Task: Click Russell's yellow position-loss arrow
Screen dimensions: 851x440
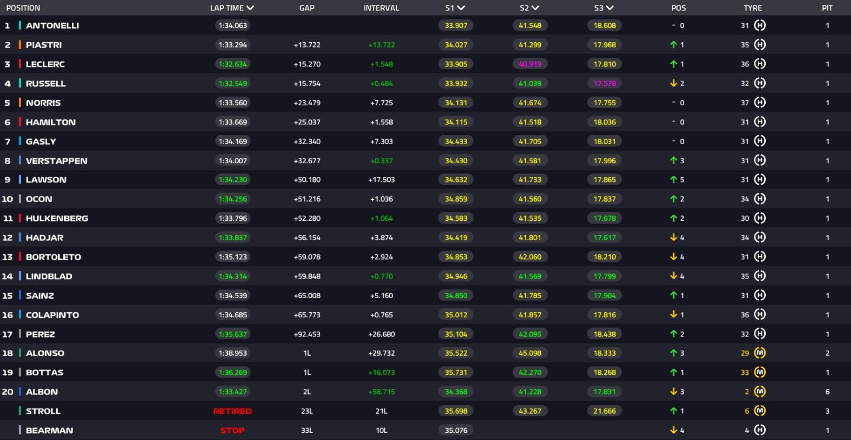Action: [673, 83]
